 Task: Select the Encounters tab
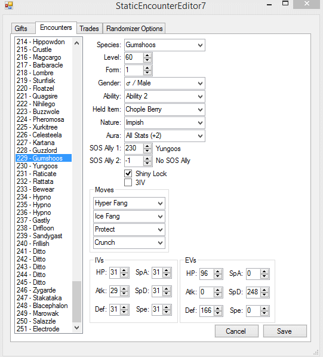tap(56, 27)
